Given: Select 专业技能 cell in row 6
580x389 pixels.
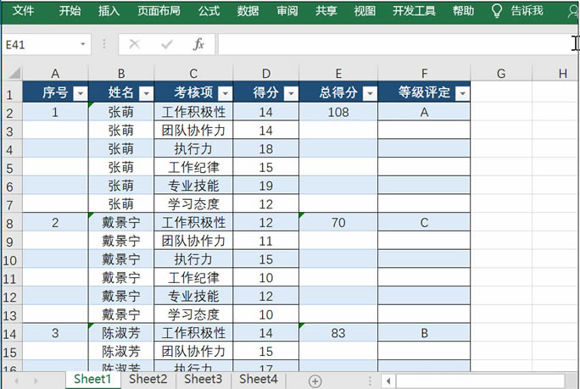Looking at the screenshot, I should click(x=193, y=186).
